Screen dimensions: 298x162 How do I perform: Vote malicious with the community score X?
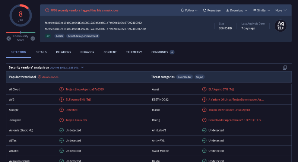coord(9,38)
